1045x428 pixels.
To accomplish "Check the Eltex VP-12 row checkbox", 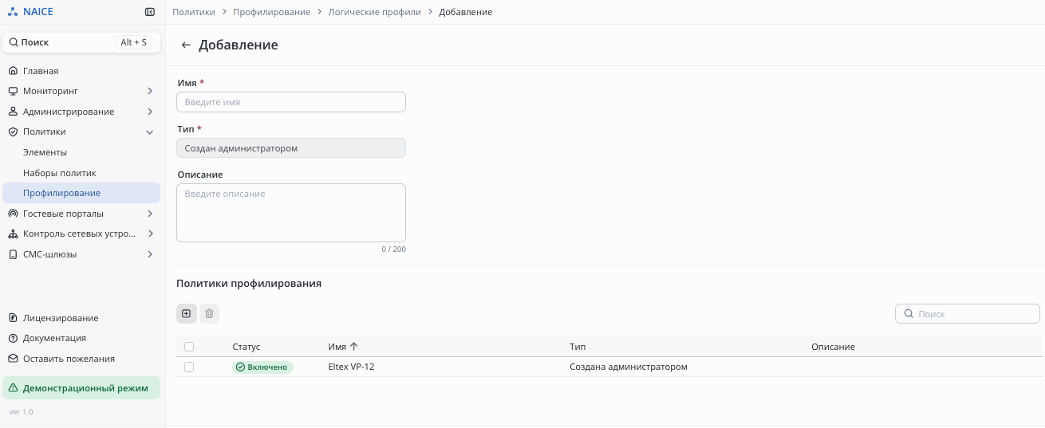I will (x=189, y=367).
